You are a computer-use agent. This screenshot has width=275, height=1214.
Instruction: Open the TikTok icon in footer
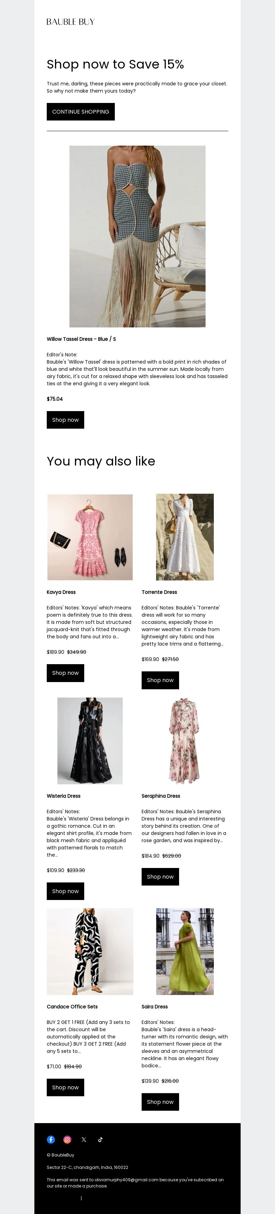point(100,1139)
